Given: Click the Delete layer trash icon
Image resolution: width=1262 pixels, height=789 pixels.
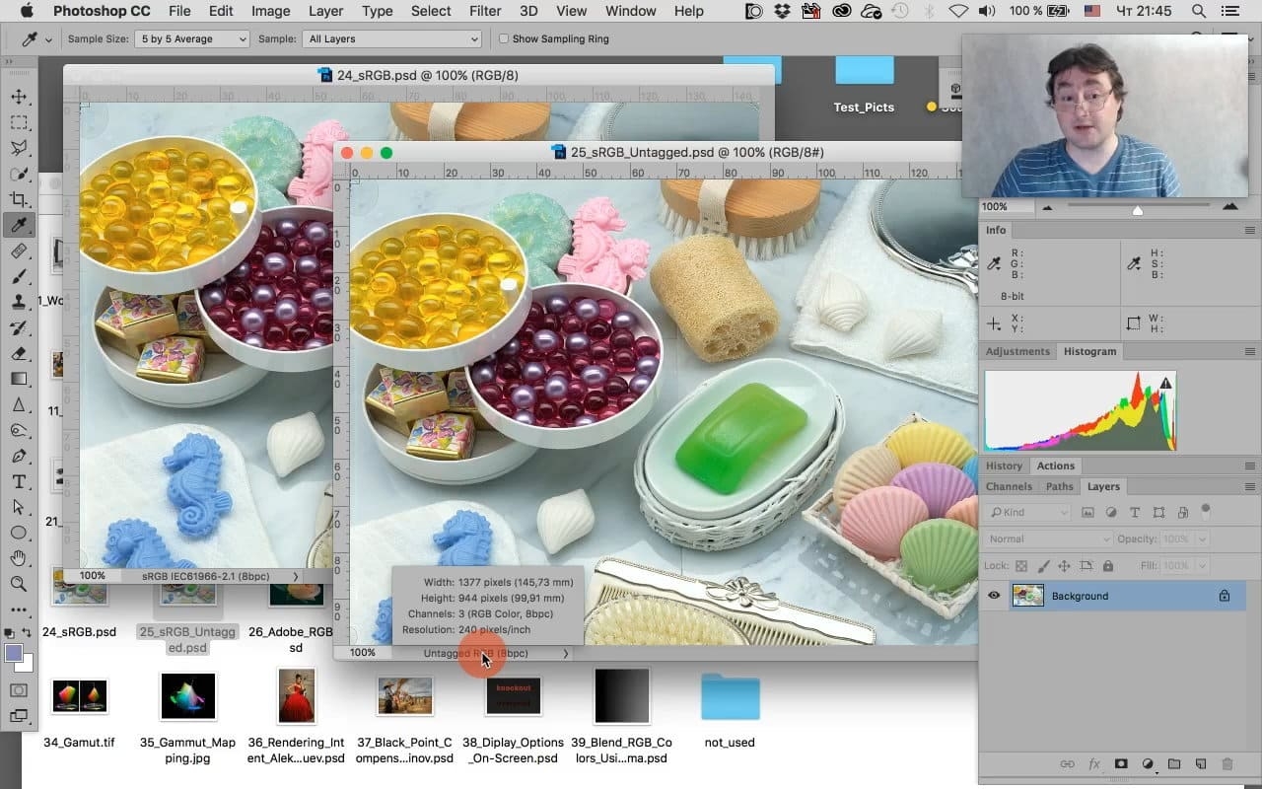Looking at the screenshot, I should point(1227,764).
